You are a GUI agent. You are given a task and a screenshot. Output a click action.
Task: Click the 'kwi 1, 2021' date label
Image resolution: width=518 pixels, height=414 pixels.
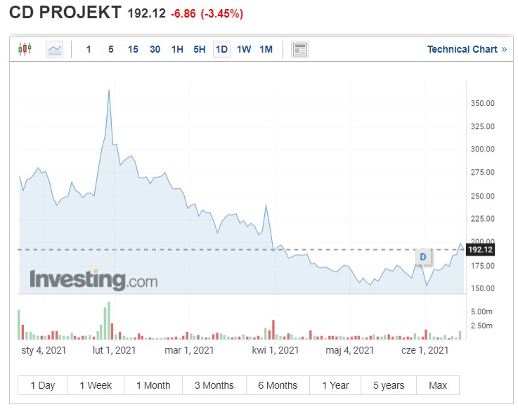click(276, 350)
